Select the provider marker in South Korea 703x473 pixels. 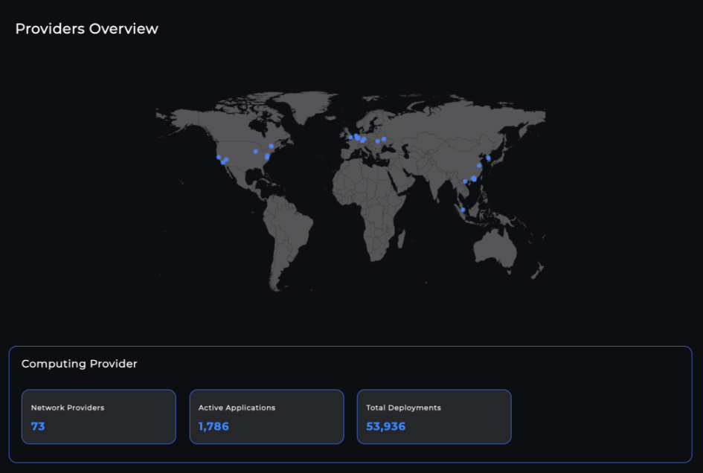[488, 158]
